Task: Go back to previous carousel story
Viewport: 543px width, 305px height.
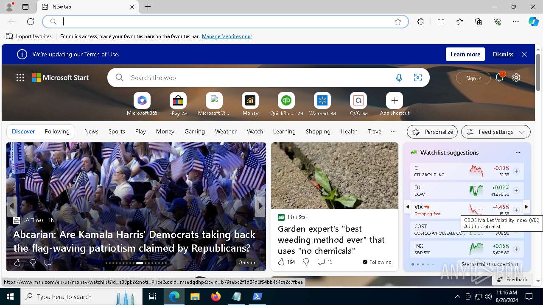Action: pyautogui.click(x=12, y=206)
